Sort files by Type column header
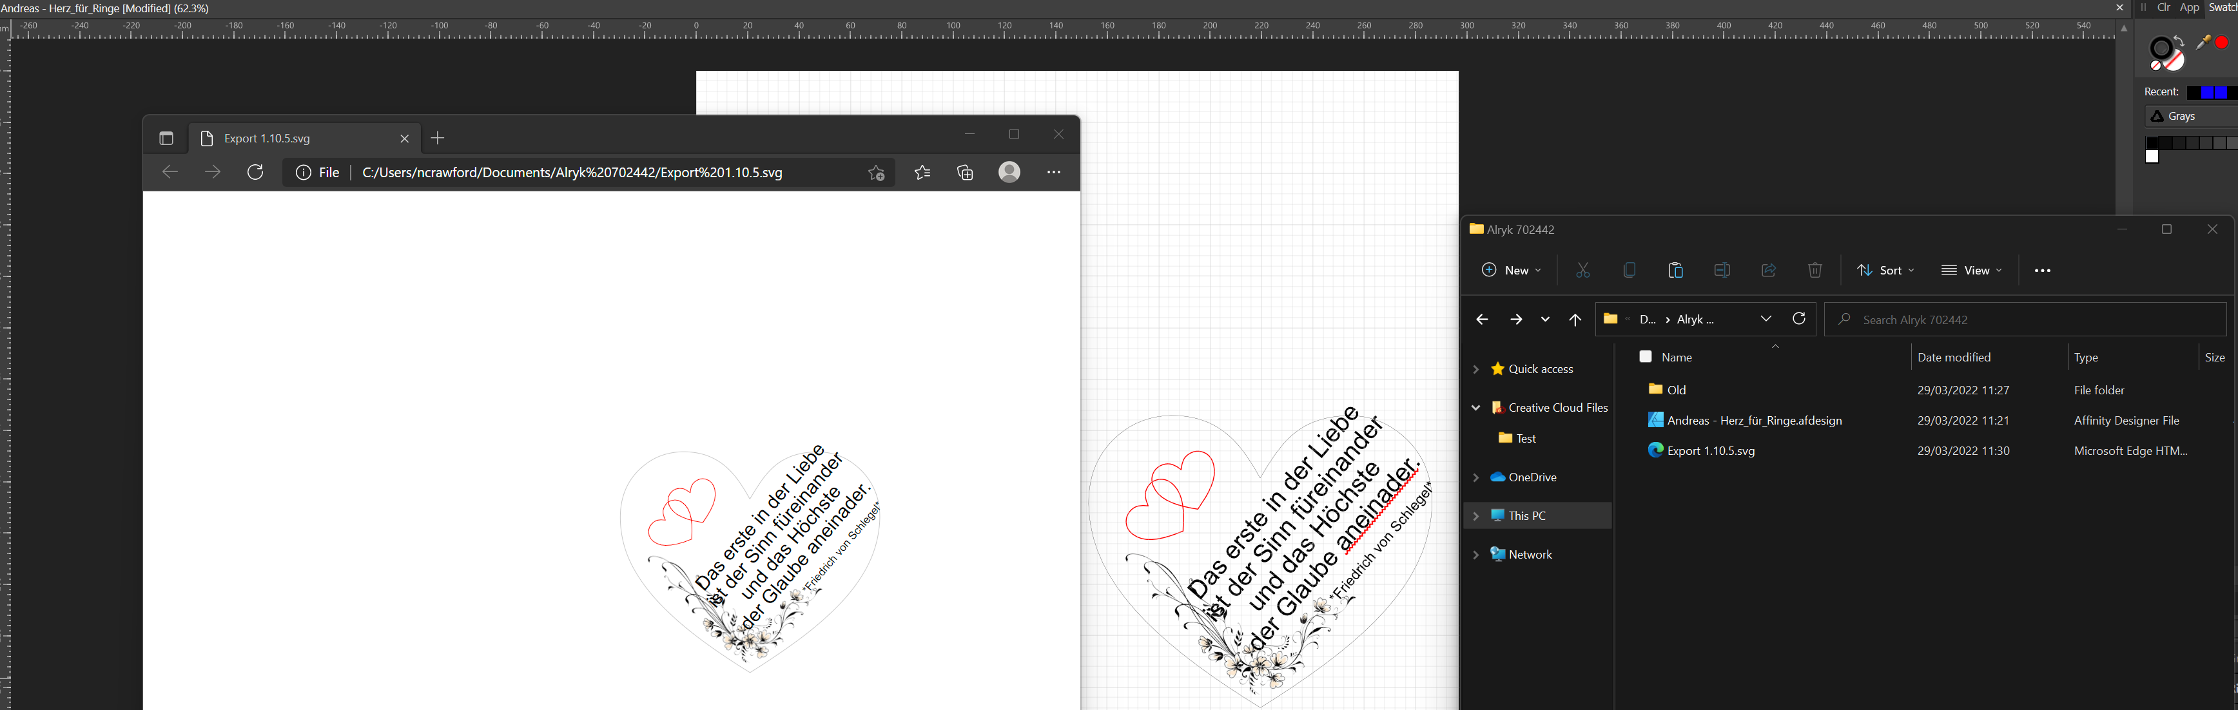The image size is (2238, 710). pyautogui.click(x=2086, y=358)
